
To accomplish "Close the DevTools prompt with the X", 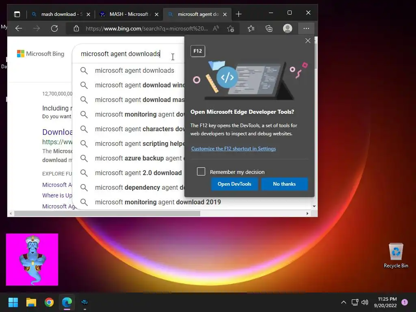I will [x=308, y=41].
